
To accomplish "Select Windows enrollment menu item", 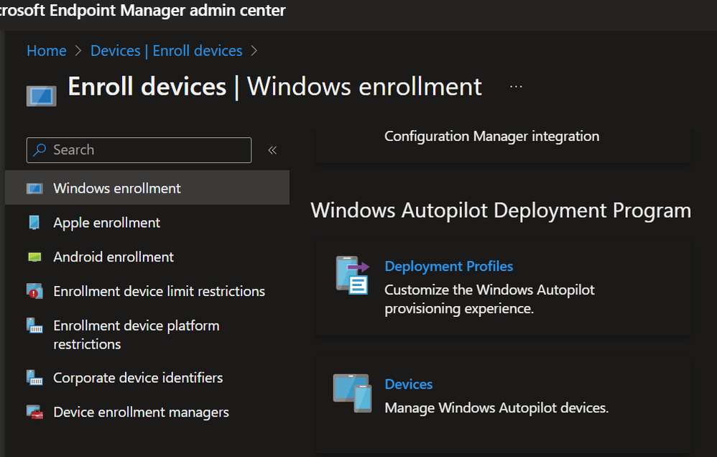I will 147,188.
